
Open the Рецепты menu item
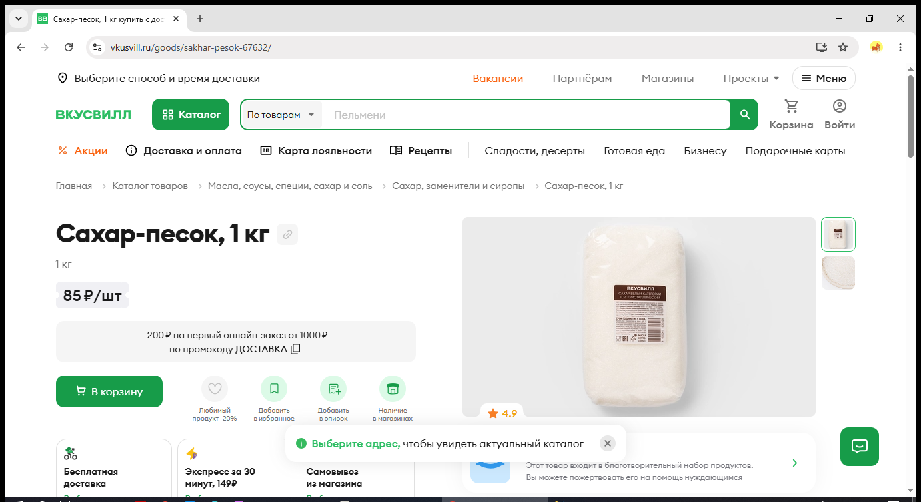[421, 151]
